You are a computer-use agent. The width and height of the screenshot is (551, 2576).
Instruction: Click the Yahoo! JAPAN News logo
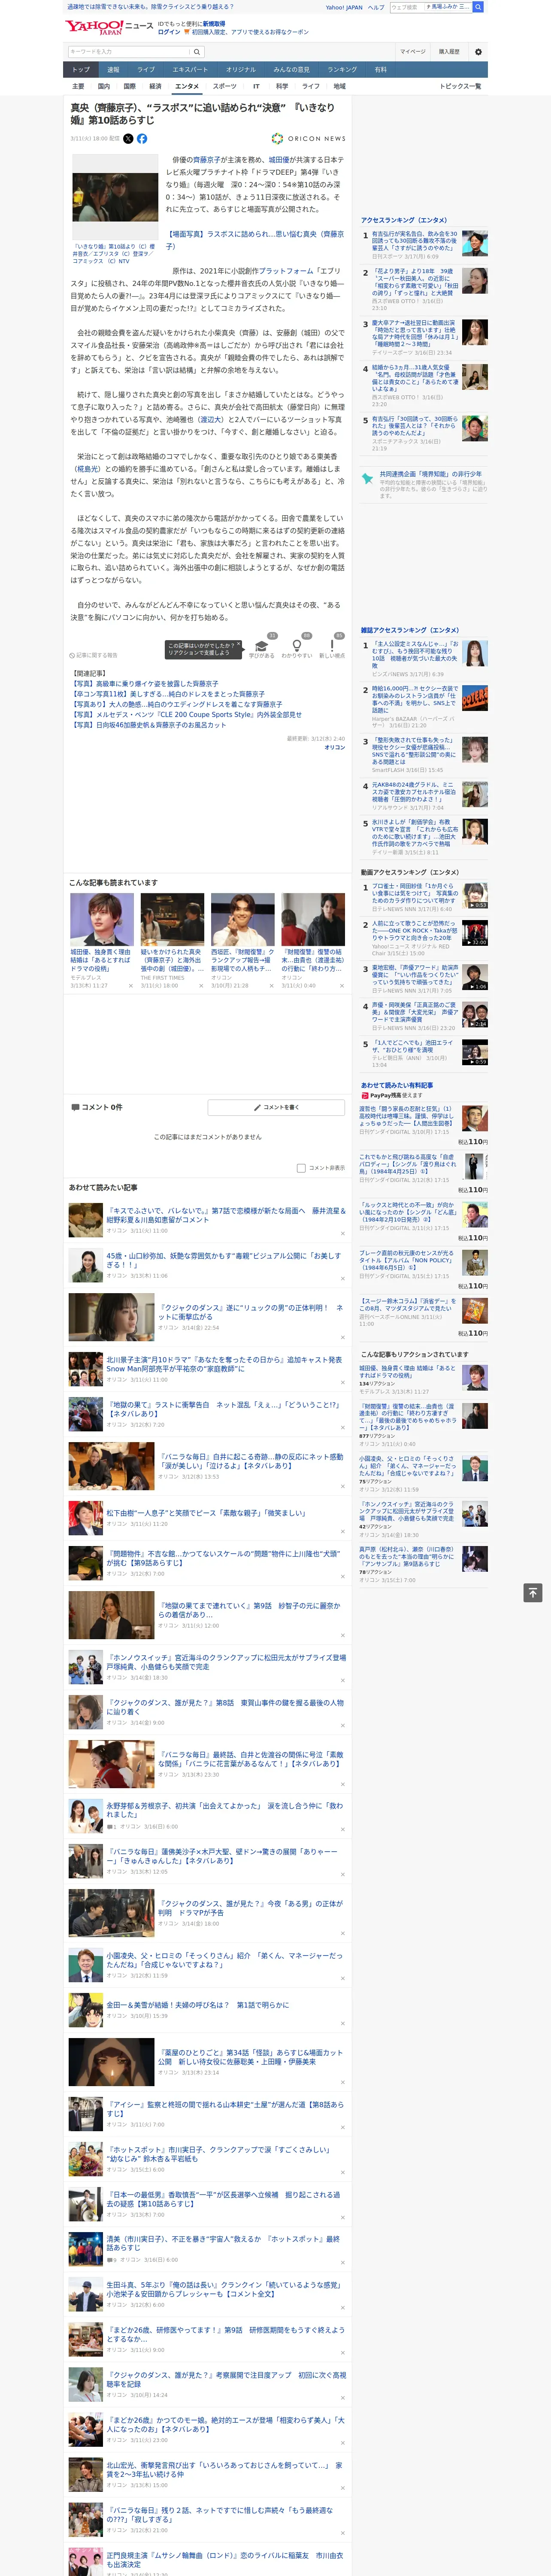click(109, 28)
